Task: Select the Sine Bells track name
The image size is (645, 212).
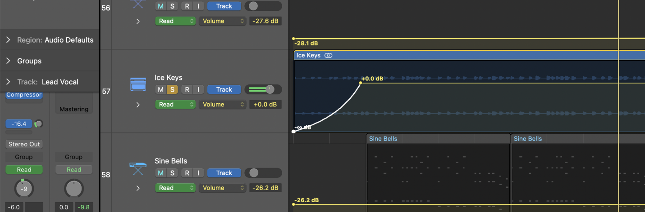Action: click(x=171, y=161)
